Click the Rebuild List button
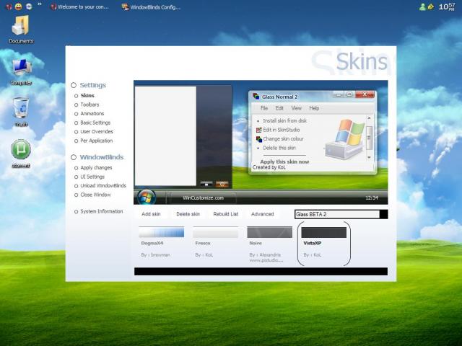The image size is (462, 346). (x=226, y=214)
